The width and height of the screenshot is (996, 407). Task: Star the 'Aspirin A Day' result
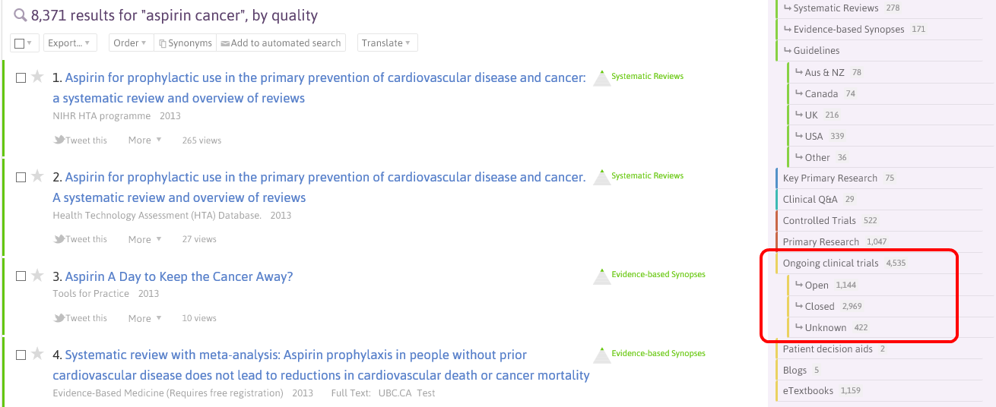point(37,276)
